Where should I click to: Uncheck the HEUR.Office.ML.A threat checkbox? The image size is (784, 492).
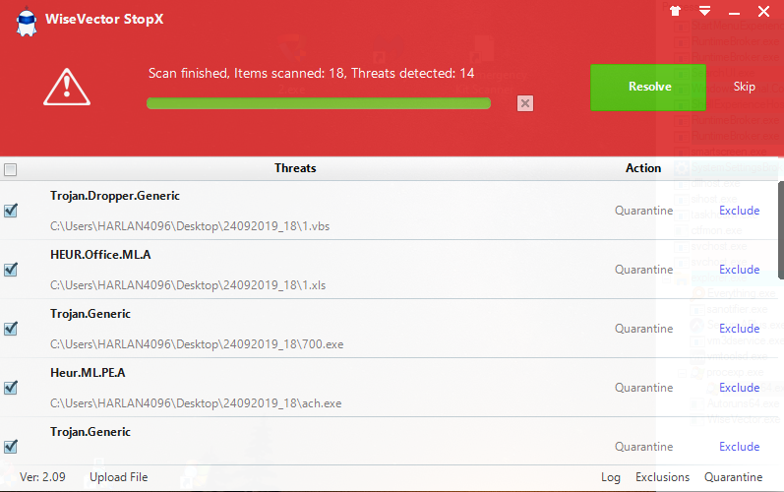11,270
